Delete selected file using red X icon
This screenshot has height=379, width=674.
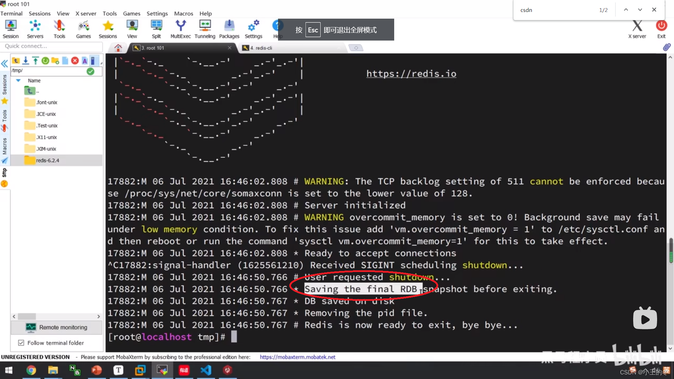point(75,60)
